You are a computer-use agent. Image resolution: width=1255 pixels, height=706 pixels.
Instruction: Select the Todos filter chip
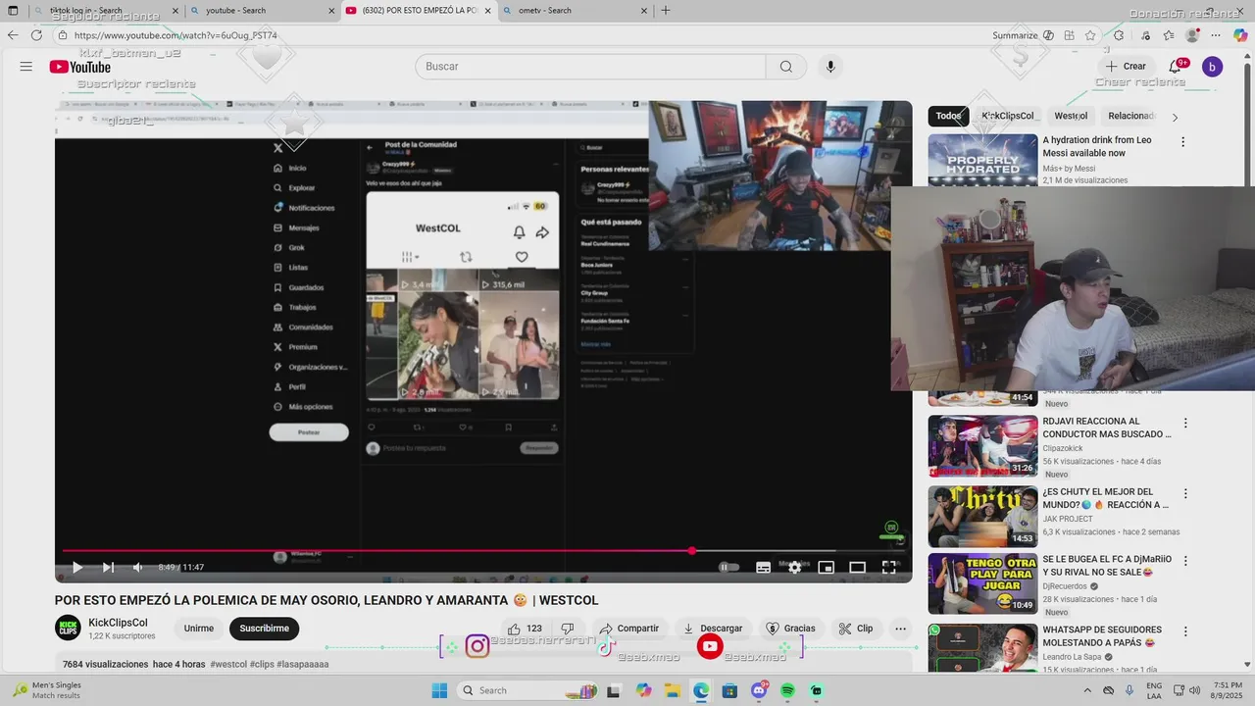[948, 116]
